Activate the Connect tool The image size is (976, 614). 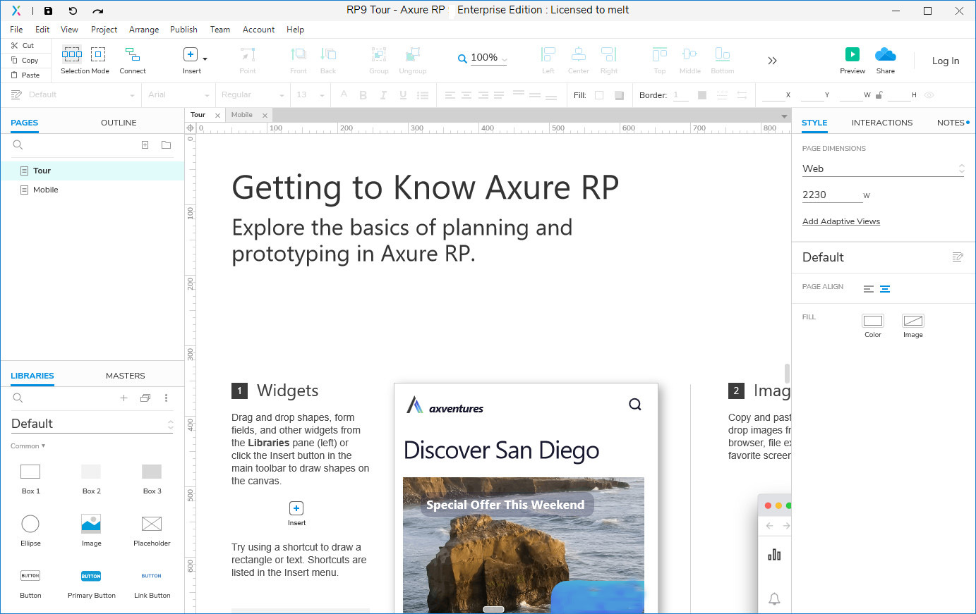tap(132, 54)
